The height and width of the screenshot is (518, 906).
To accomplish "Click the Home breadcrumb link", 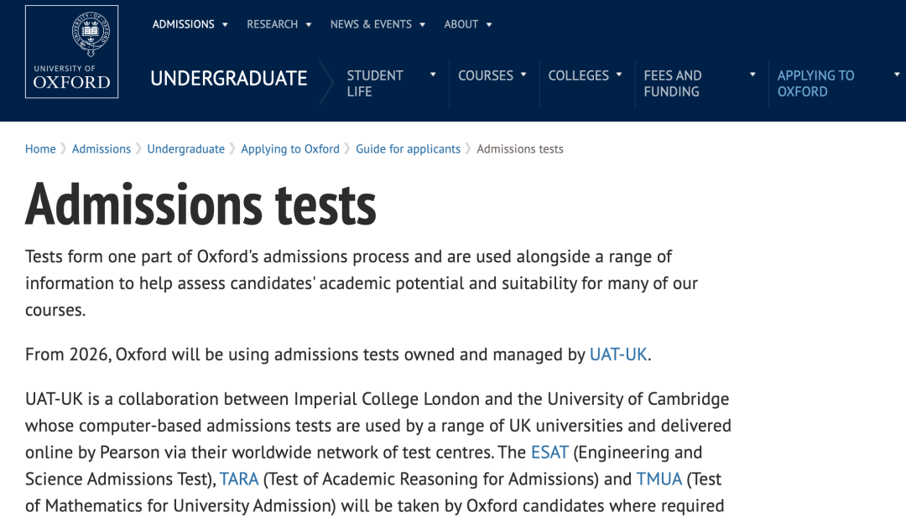I will pyautogui.click(x=40, y=149).
